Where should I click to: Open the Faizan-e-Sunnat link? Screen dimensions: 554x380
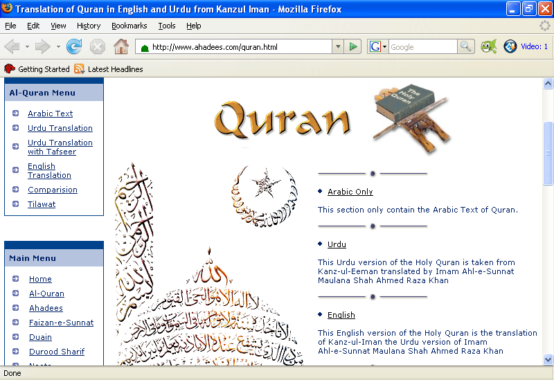tap(62, 323)
